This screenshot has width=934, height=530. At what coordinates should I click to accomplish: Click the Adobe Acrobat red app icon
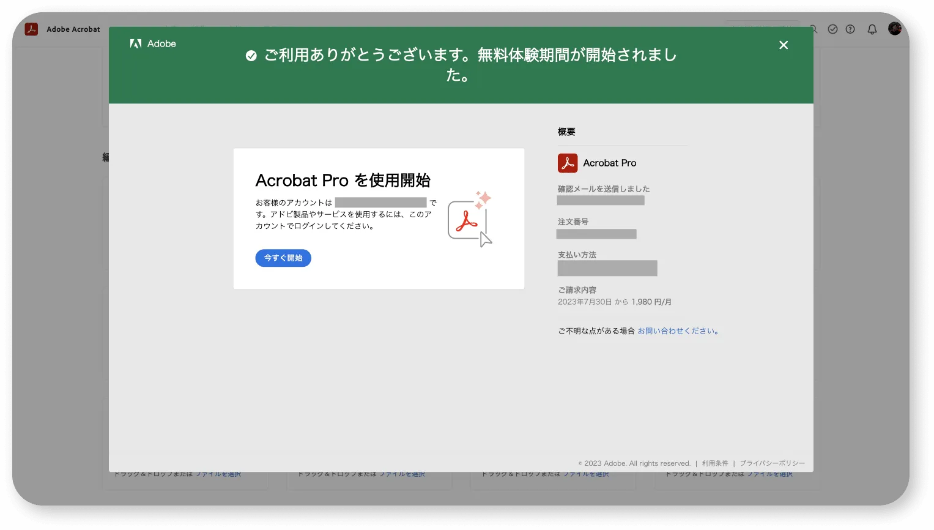tap(31, 29)
